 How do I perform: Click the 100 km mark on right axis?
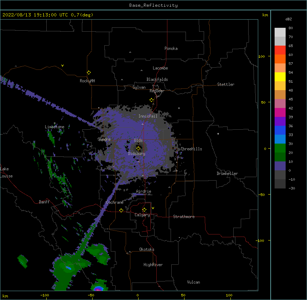261,56
